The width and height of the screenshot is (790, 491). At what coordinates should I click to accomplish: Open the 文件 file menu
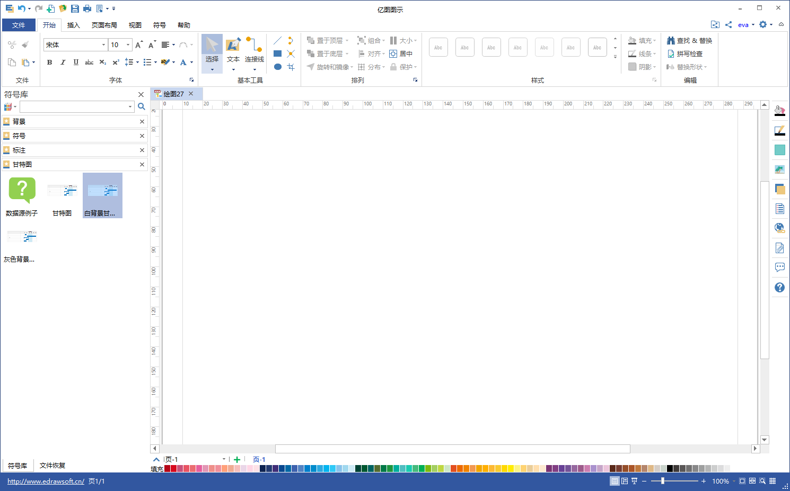coord(19,25)
